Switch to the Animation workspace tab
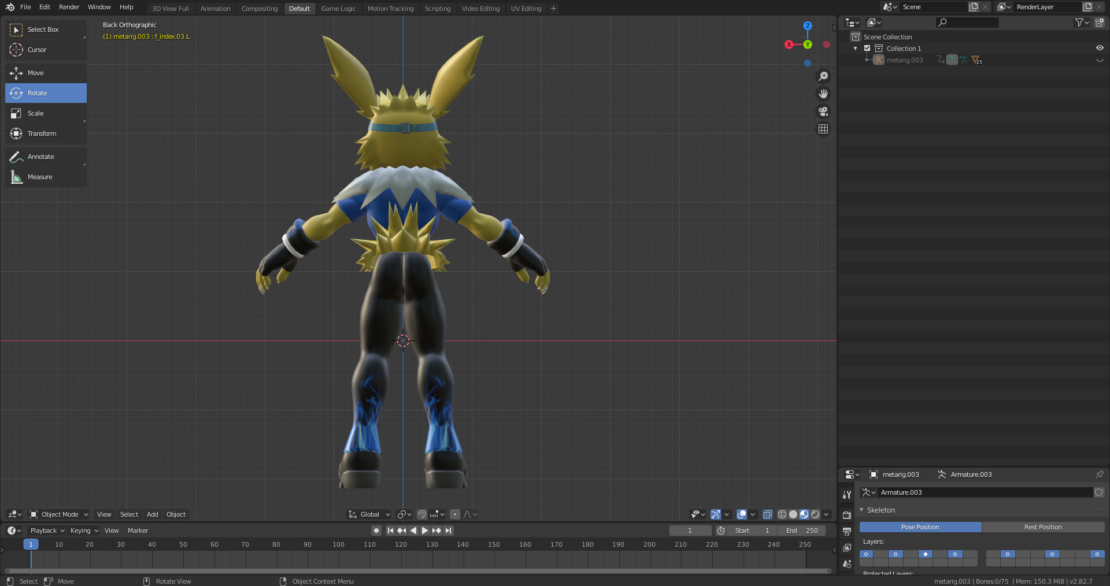The image size is (1110, 586). (215, 9)
